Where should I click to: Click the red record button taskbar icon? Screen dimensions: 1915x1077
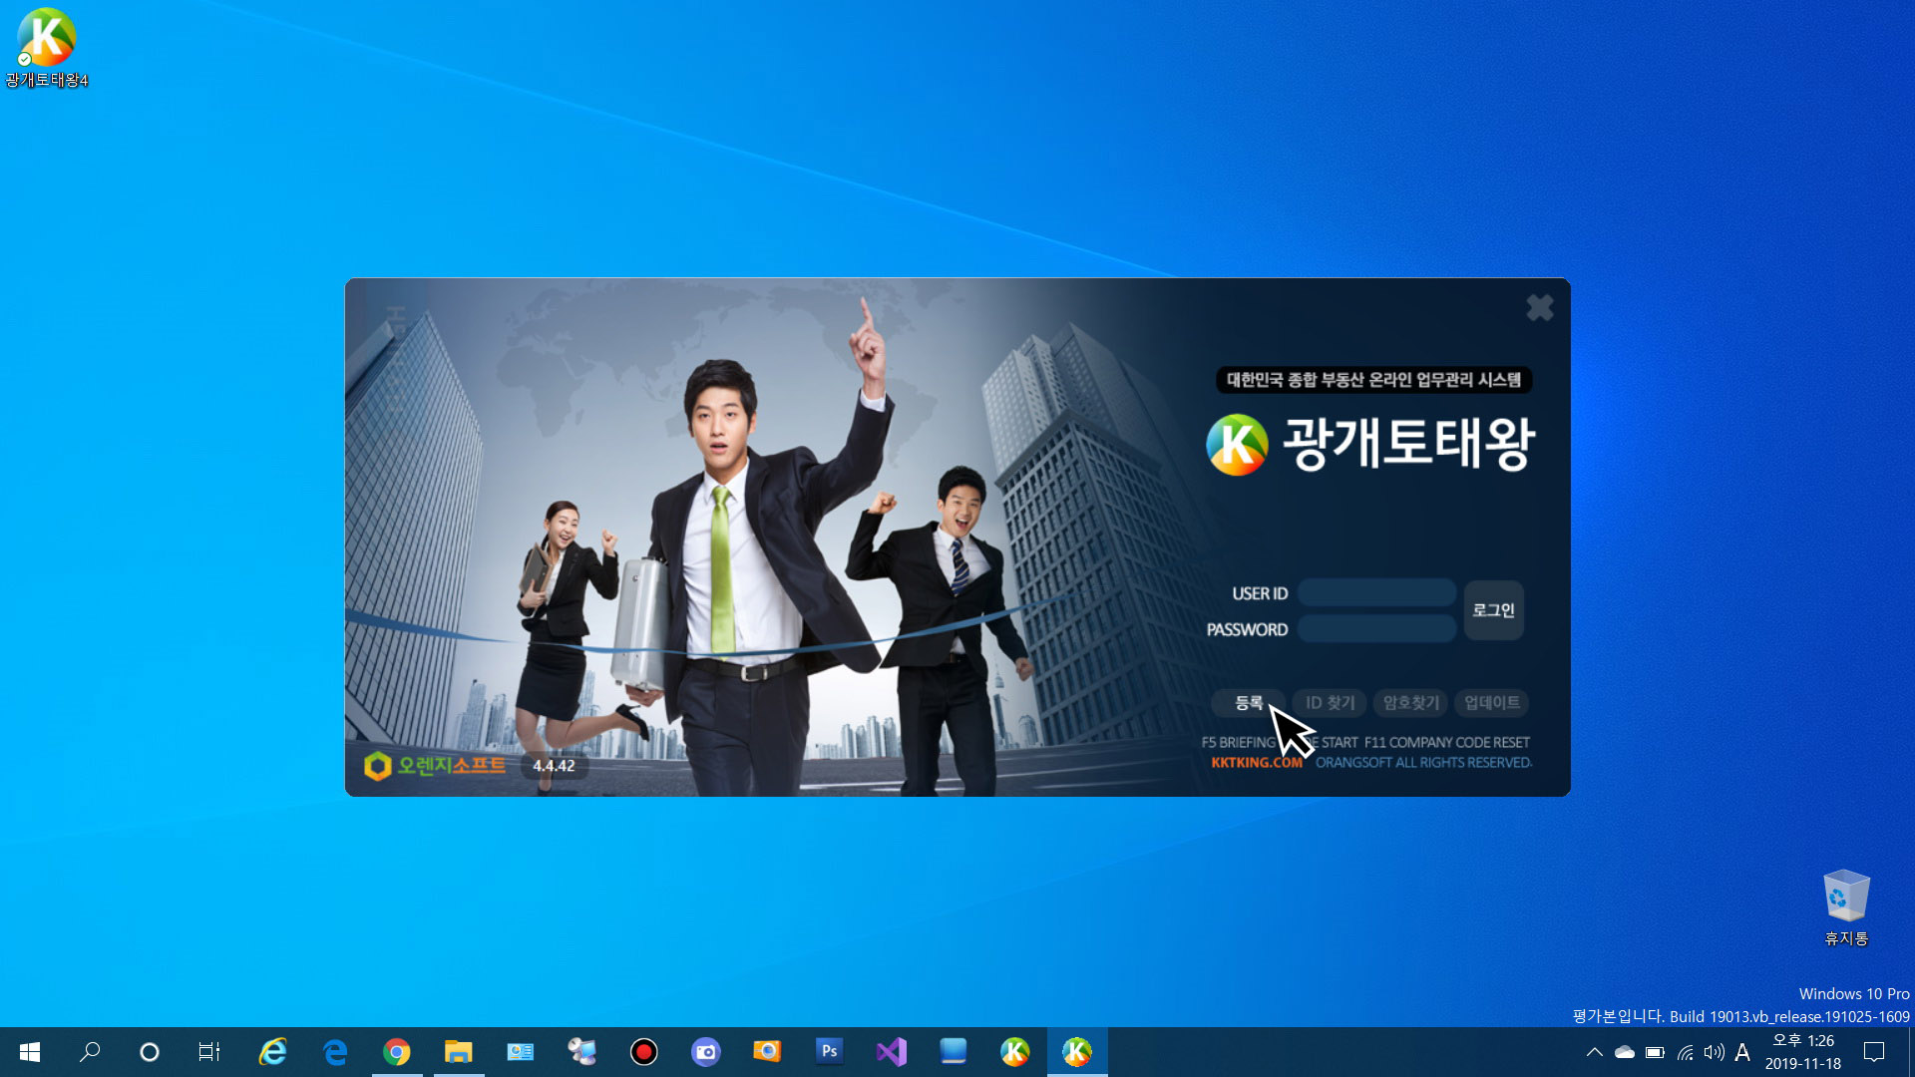[644, 1052]
